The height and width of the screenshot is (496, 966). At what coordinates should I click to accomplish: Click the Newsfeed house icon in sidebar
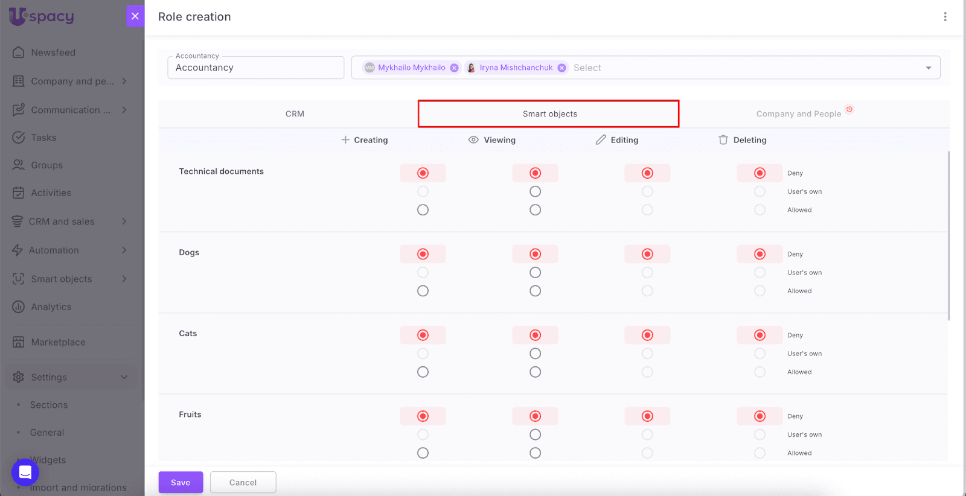coord(19,52)
